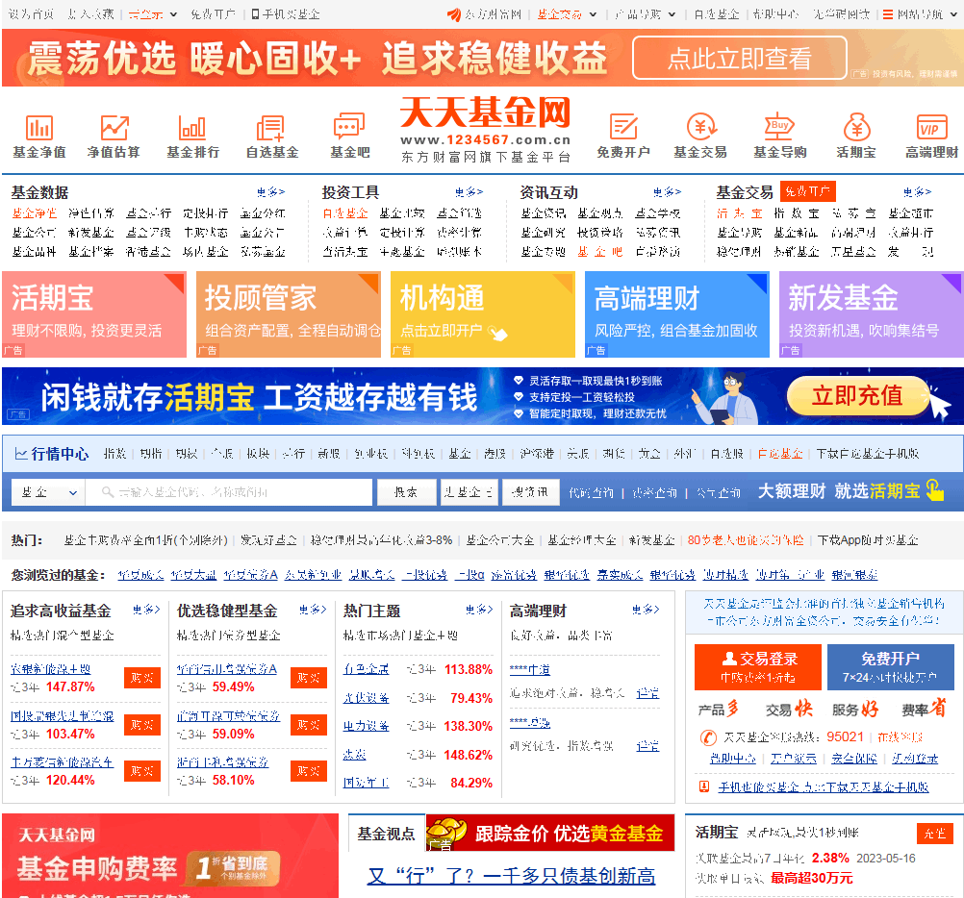Image resolution: width=964 pixels, height=898 pixels.
Task: Click in the fund code search input field
Action: pos(229,492)
